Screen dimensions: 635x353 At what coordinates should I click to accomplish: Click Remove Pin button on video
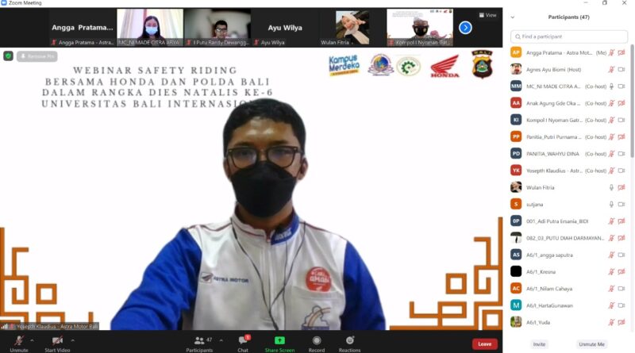pyautogui.click(x=37, y=56)
